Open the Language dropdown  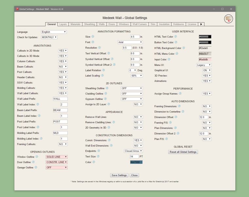click(x=54, y=32)
